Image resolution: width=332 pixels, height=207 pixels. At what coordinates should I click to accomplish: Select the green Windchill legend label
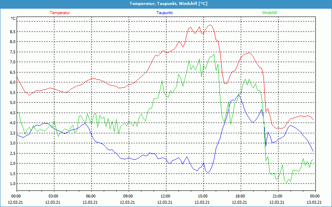pyautogui.click(x=269, y=13)
